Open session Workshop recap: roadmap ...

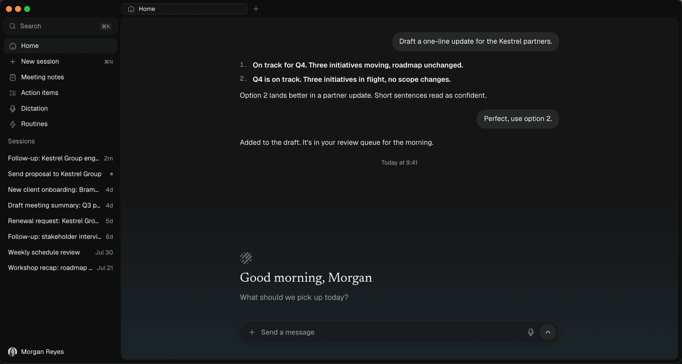[x=60, y=268]
